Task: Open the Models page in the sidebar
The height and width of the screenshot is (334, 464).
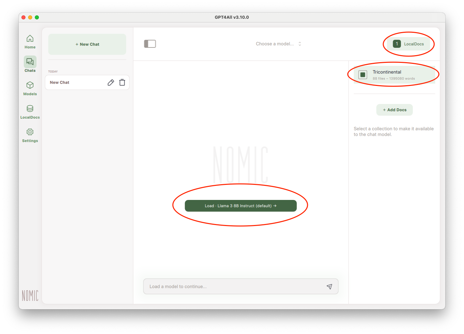Action: point(30,89)
